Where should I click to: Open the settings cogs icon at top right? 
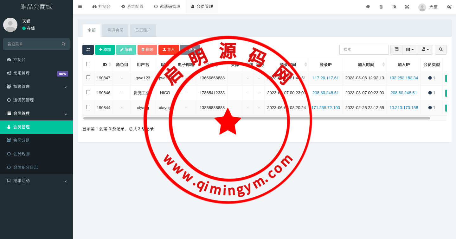449,7
